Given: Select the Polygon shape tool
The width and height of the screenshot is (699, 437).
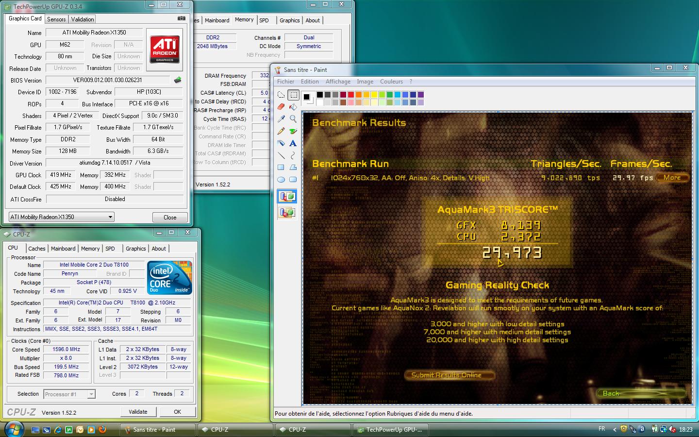Looking at the screenshot, I should [x=293, y=168].
